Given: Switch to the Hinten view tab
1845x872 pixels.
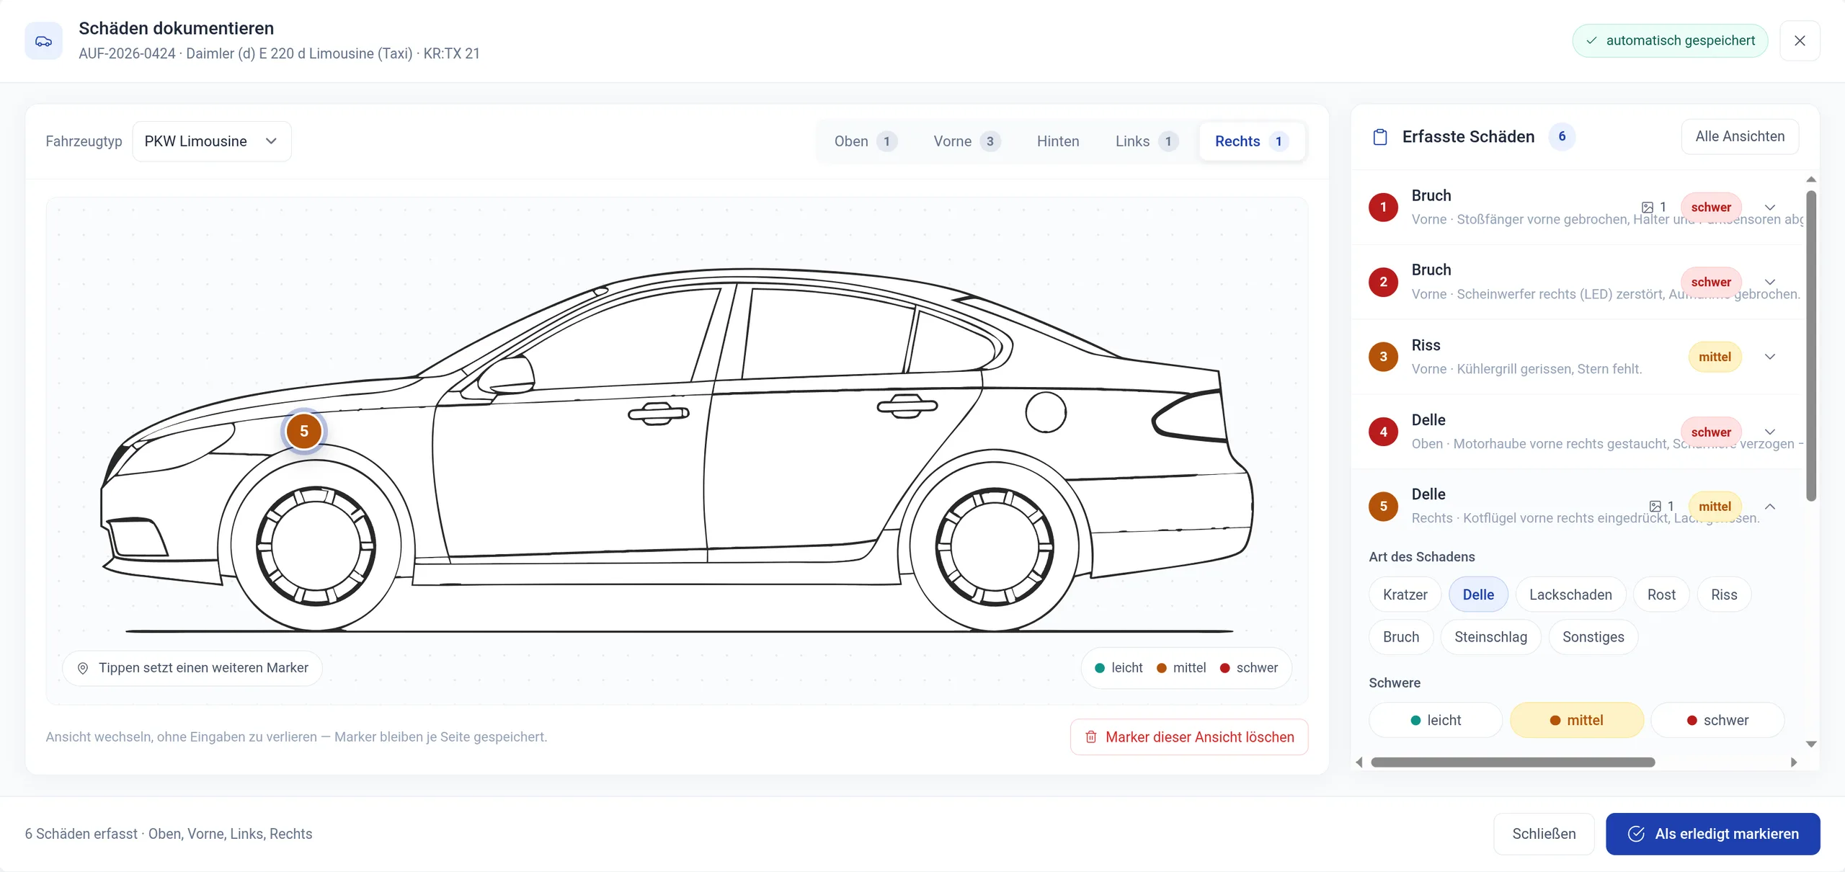Looking at the screenshot, I should click(x=1058, y=141).
